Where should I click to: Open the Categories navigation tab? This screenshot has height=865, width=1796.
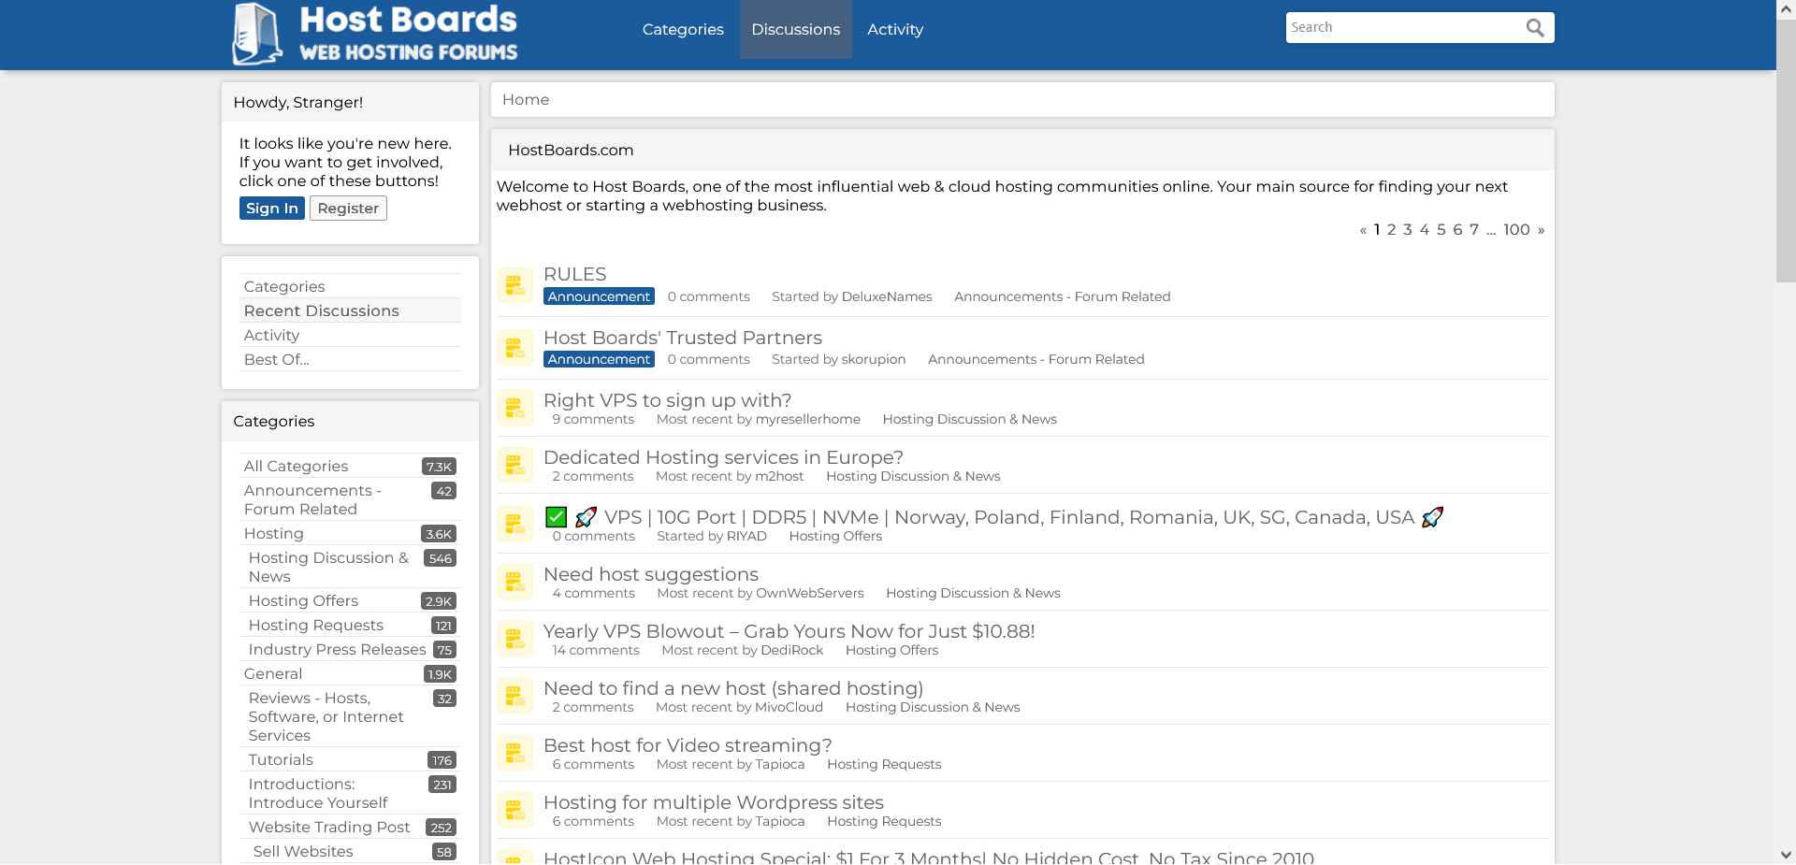pyautogui.click(x=683, y=30)
